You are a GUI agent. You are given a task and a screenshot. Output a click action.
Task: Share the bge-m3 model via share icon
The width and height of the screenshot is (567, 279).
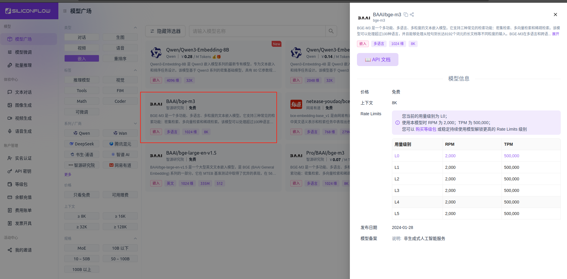412,14
